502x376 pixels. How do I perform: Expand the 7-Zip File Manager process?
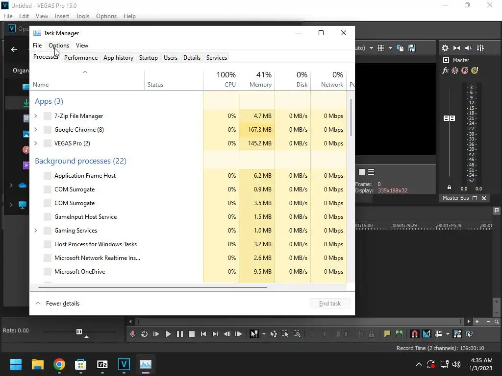[35, 116]
